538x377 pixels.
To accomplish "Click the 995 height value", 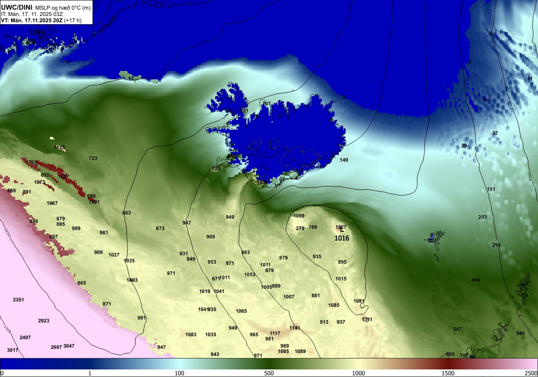I will pos(342,262).
